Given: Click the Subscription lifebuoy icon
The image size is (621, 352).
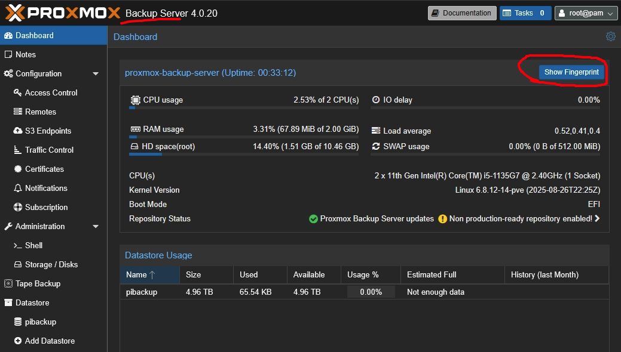Looking at the screenshot, I should 18,207.
